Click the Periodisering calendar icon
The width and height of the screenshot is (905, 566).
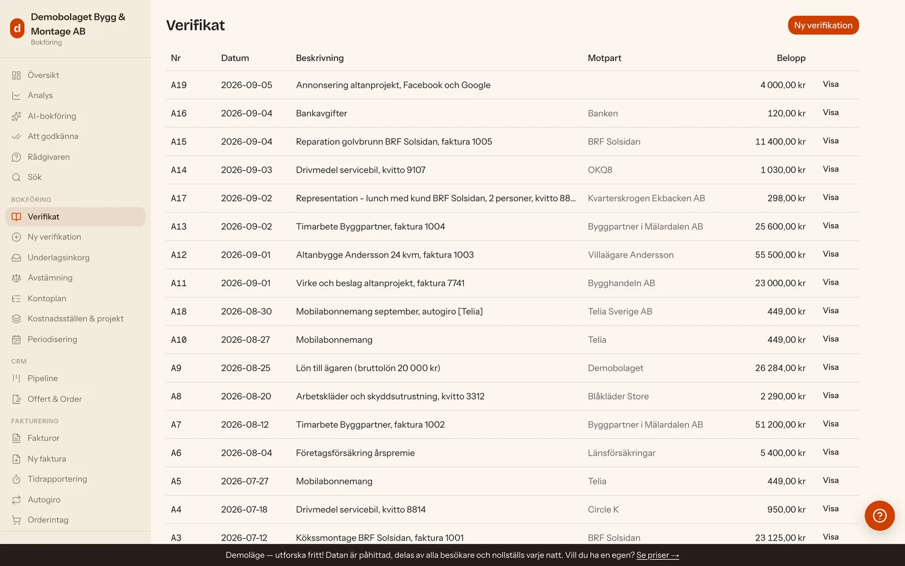16,340
